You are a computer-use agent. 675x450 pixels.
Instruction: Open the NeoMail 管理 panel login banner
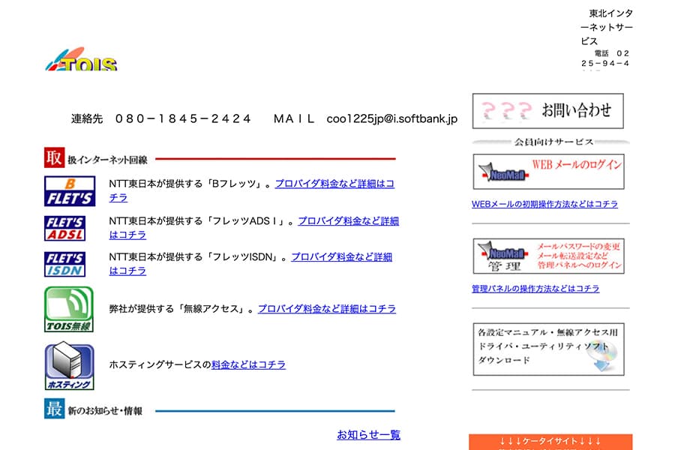pos(547,256)
